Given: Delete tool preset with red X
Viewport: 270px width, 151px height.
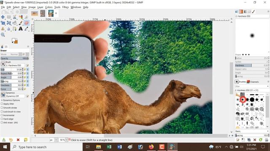Looking at the screenshot, I should coord(18,140).
